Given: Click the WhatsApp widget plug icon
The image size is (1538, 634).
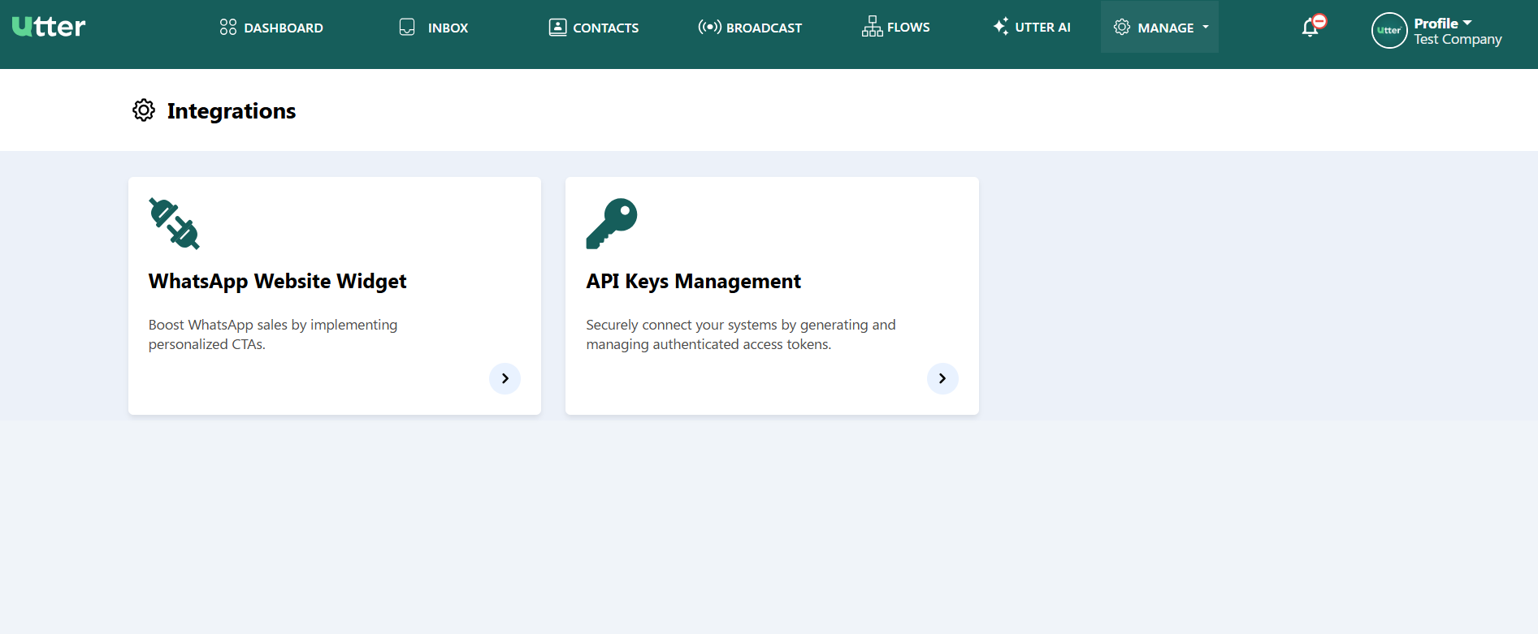Looking at the screenshot, I should (174, 223).
